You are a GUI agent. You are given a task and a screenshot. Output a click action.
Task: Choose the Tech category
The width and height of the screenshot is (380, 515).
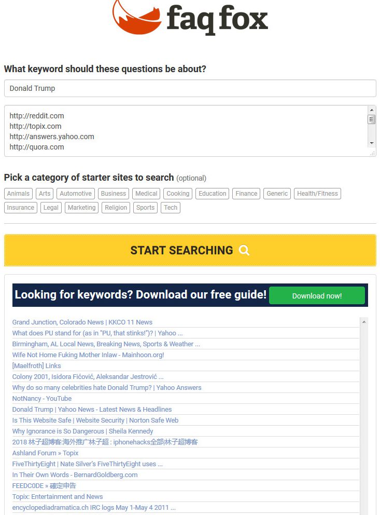click(171, 208)
